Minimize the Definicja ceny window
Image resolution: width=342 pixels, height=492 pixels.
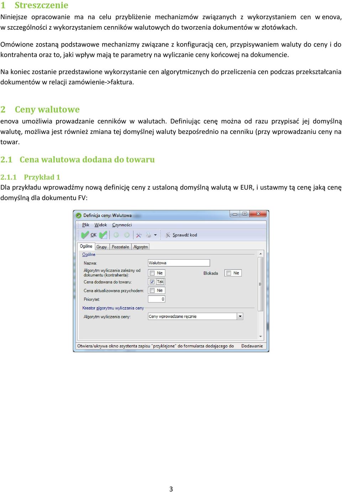[235, 214]
